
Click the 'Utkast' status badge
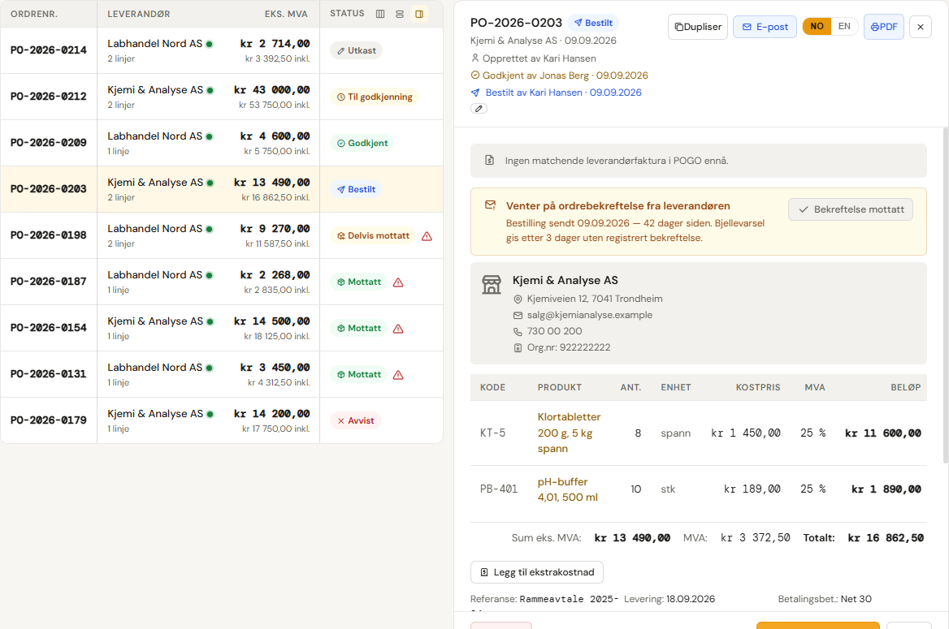357,51
